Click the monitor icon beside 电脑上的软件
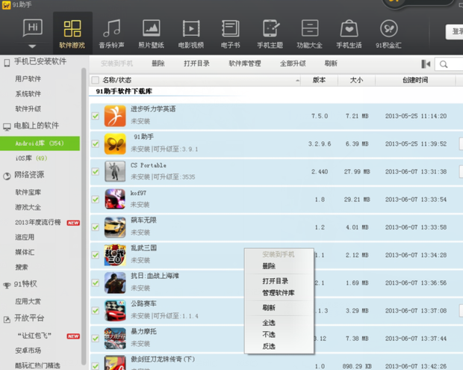Image resolution: width=463 pixels, height=370 pixels. (x=7, y=127)
